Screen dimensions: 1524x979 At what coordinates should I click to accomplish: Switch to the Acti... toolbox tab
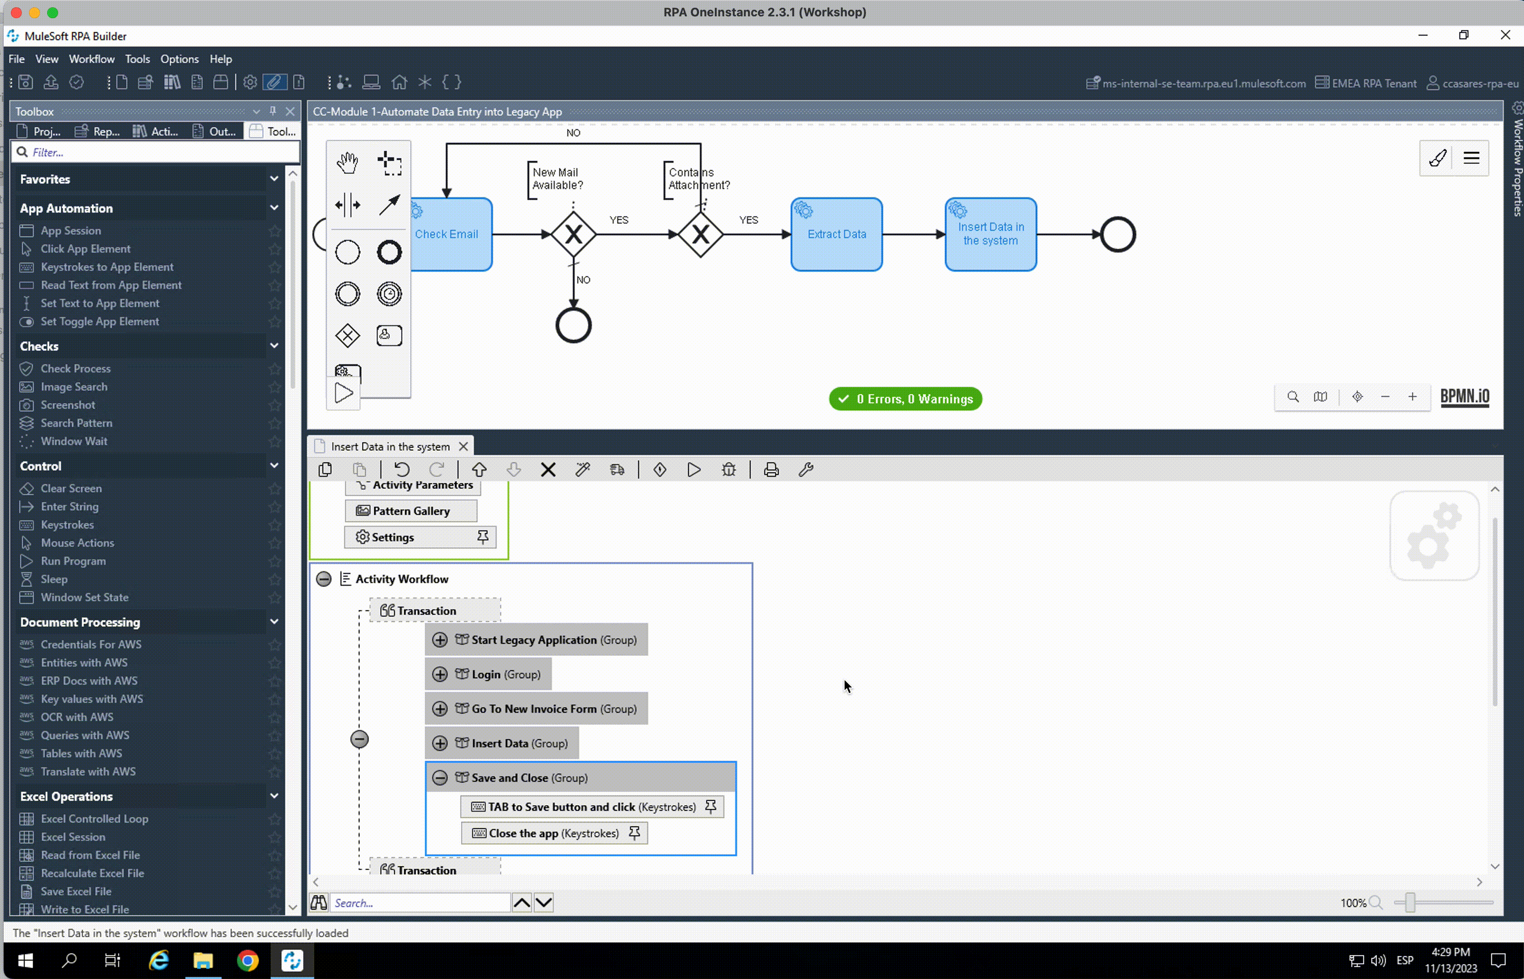click(x=156, y=132)
